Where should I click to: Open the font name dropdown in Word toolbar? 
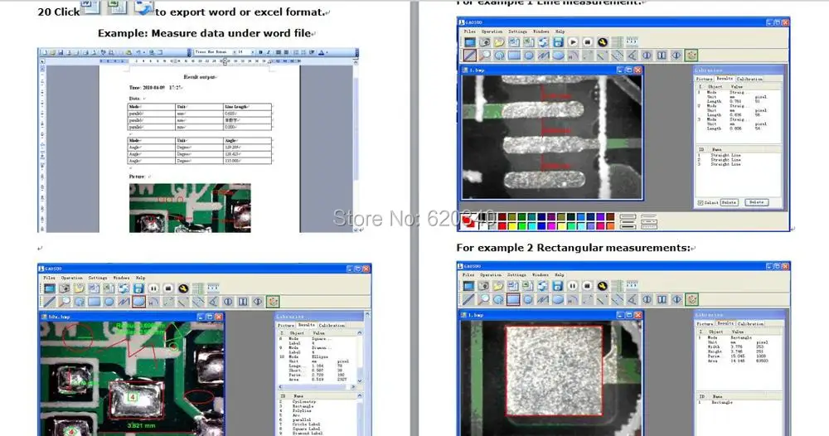click(235, 51)
